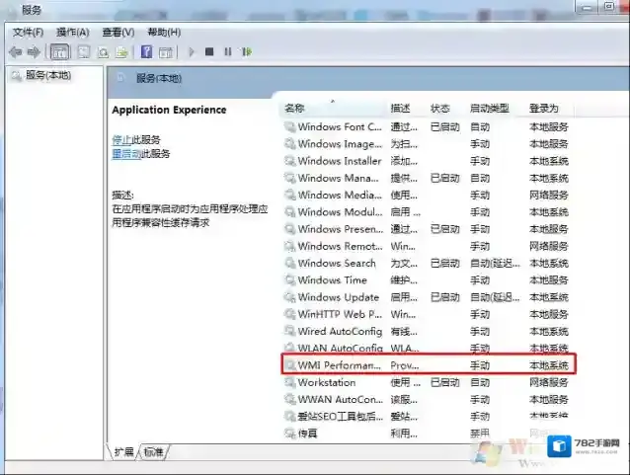Click the action pane toolbar icon
The image size is (630, 475).
[166, 52]
